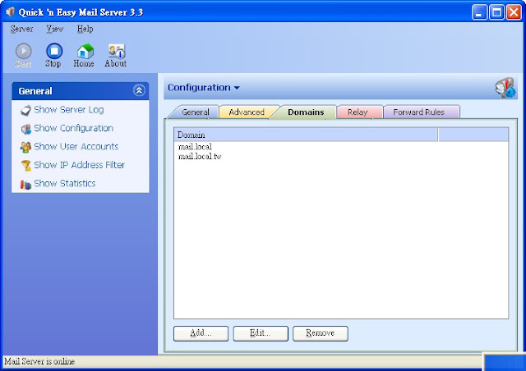
Task: Open the Help menu
Action: pyautogui.click(x=85, y=29)
